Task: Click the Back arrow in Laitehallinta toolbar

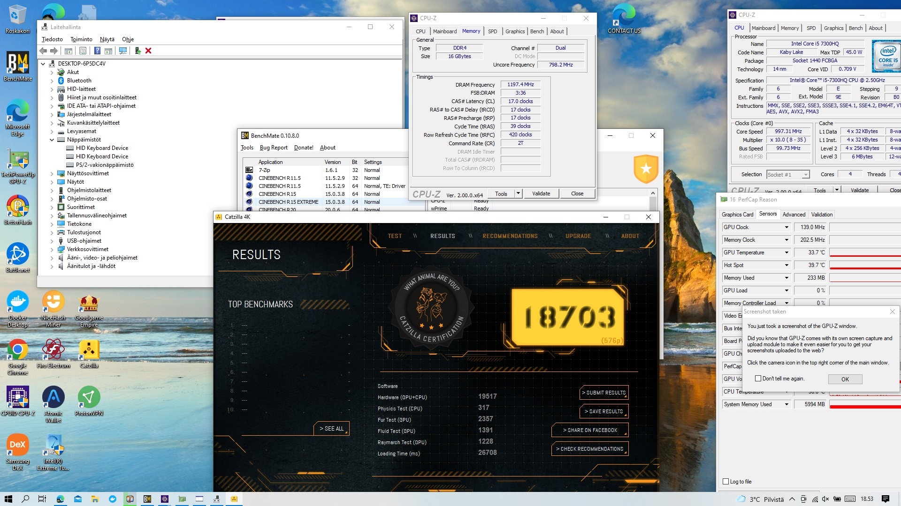Action: click(43, 51)
